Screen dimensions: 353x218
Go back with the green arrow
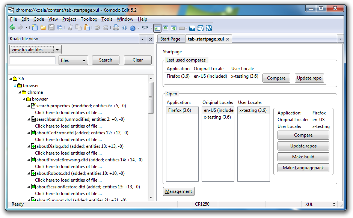click(12, 28)
